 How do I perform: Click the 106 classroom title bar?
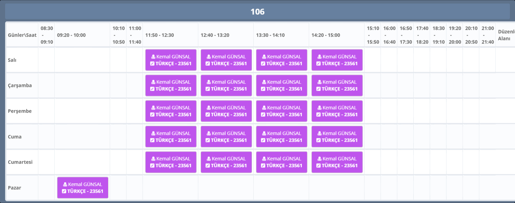[x=257, y=12]
